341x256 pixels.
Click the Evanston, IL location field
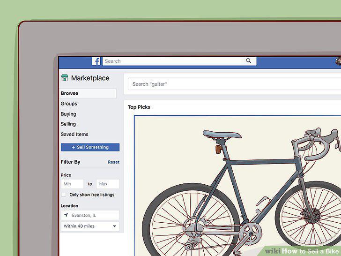coord(90,215)
